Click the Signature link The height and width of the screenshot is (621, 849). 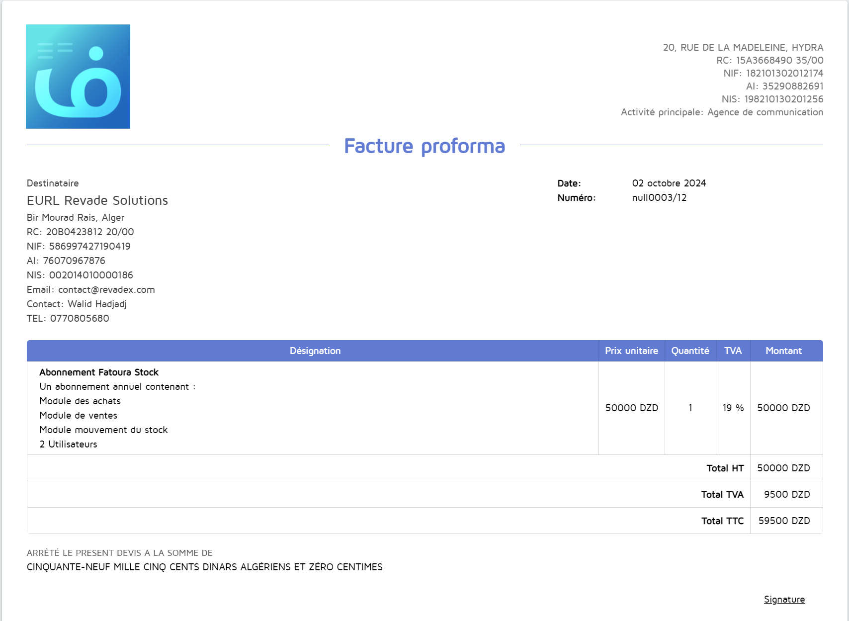[784, 599]
